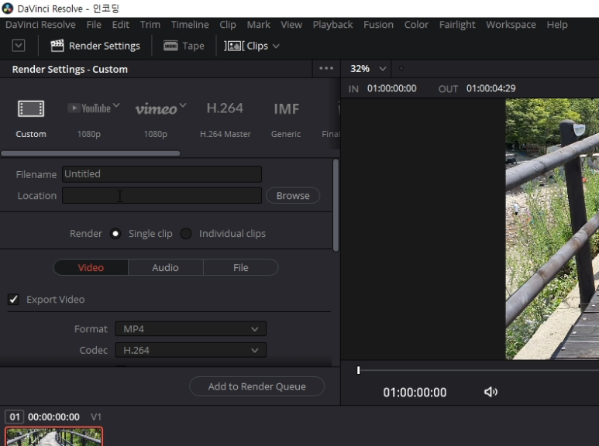Select the H.264 Master preset

(225, 118)
